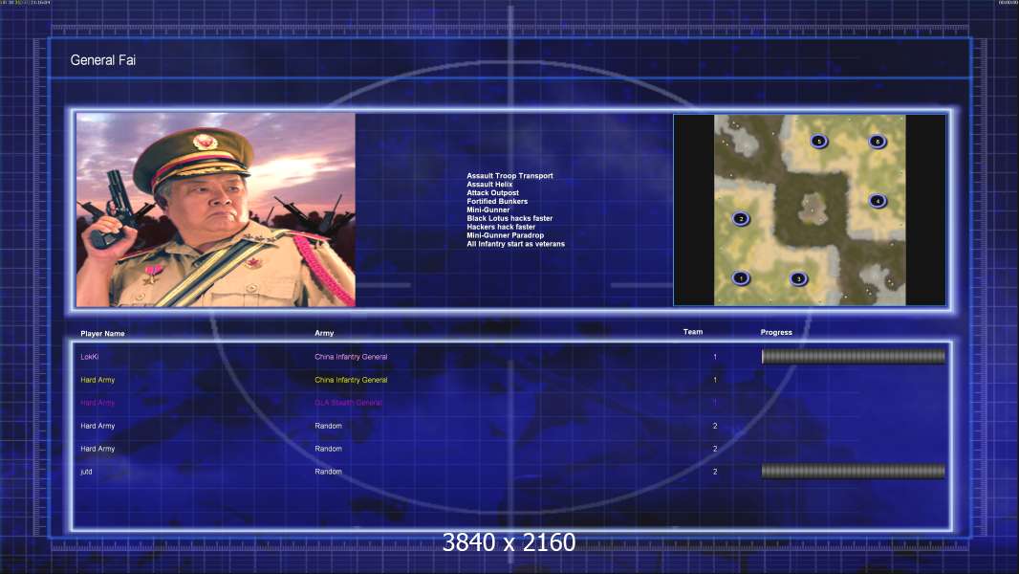
Task: Click team number in LokKi's row
Action: click(715, 357)
